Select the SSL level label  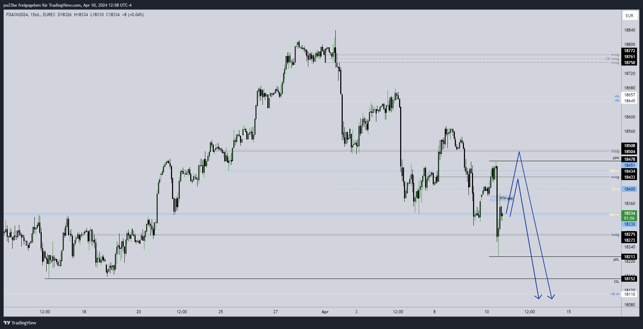coord(616,282)
